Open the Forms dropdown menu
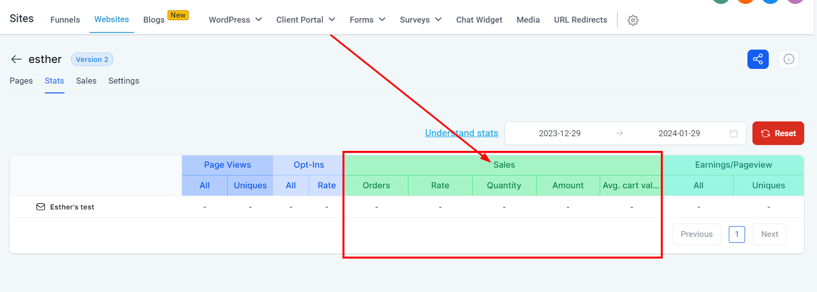This screenshot has height=292, width=817. pos(367,20)
